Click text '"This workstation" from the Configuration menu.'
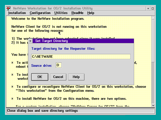Viewport: 161px width, 120px height. (x=55, y=90)
